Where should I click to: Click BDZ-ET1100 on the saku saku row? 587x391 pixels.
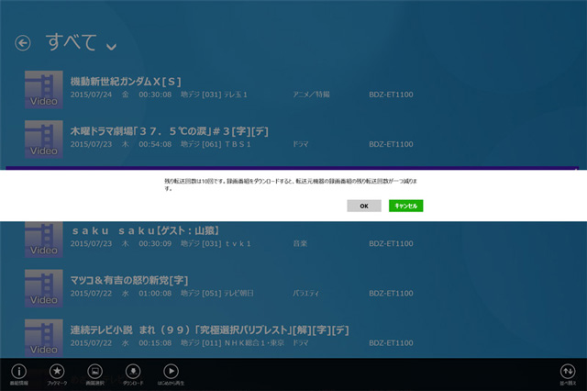point(392,243)
